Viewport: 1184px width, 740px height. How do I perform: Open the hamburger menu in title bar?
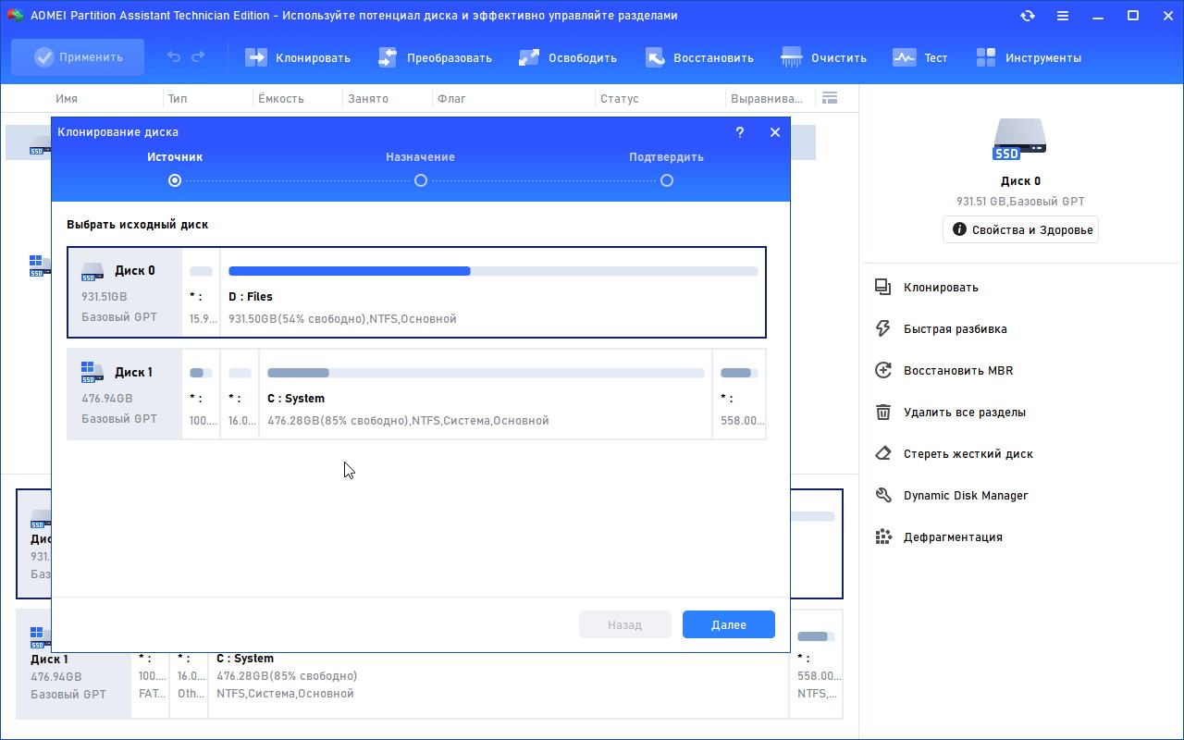point(1063,16)
